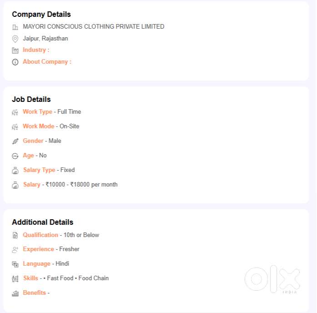The width and height of the screenshot is (317, 313).
Task: Click the location pin icon beside Jaipur
Action: tap(15, 39)
